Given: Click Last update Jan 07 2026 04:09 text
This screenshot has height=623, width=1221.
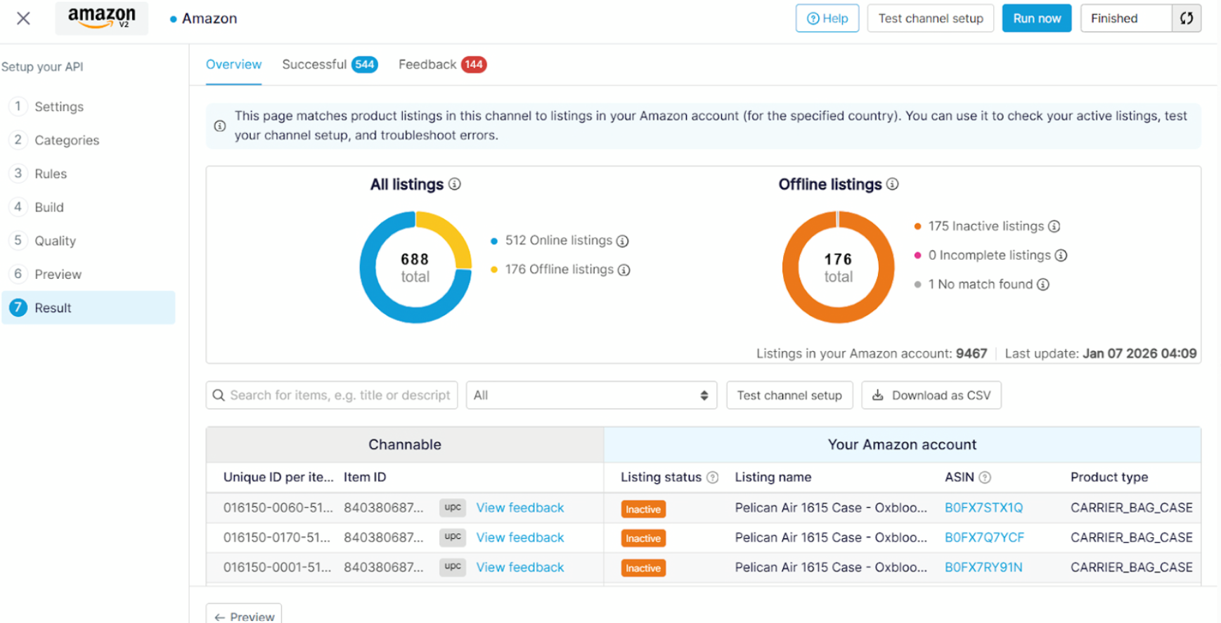Looking at the screenshot, I should [1101, 353].
